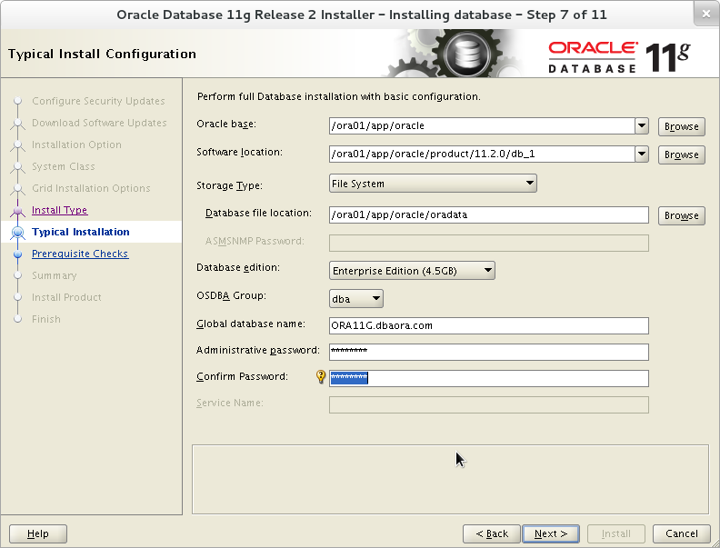Viewport: 720px width, 548px height.
Task: Click the 'OSDBA Group:' label
Action: click(x=231, y=295)
